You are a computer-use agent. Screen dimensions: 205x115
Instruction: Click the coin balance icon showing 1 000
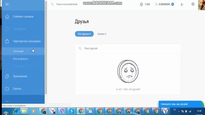point(141,4)
